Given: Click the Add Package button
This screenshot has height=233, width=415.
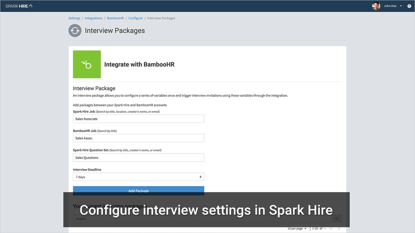Looking at the screenshot, I should click(x=138, y=190).
